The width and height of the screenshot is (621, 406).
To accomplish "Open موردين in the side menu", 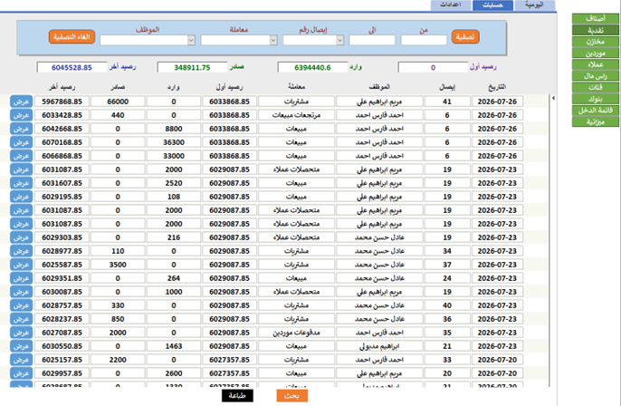I will click(596, 53).
